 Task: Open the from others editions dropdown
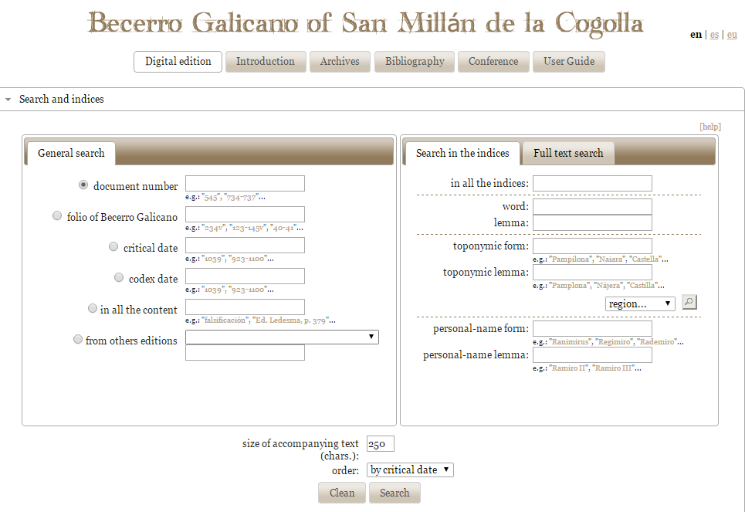coord(282,337)
